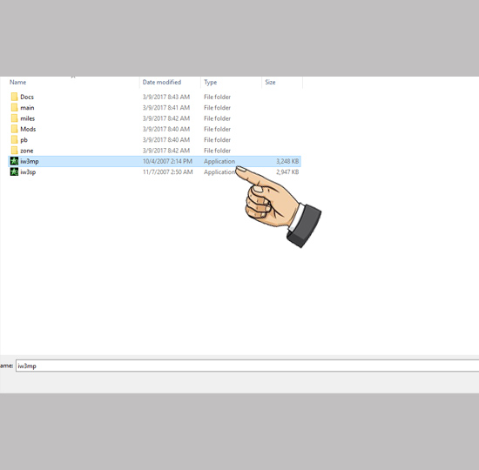Click the 3,248 KB size value

[287, 161]
